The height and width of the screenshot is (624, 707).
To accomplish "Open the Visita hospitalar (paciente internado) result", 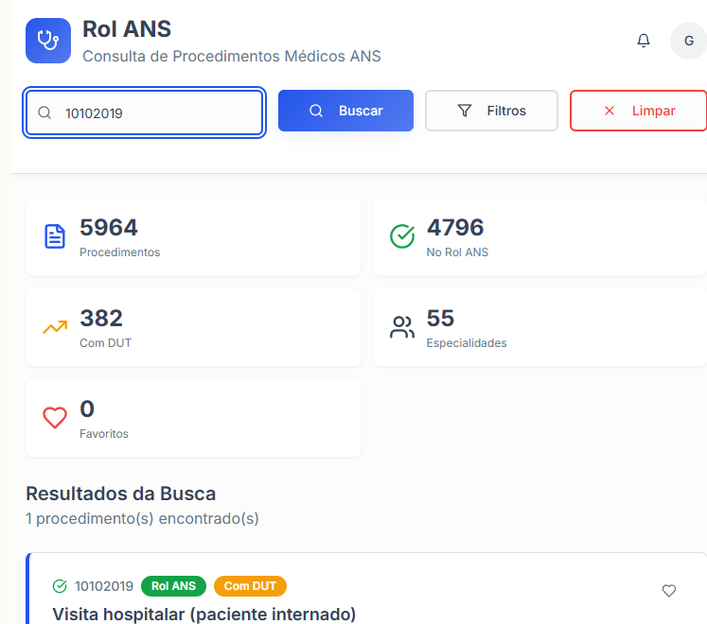I will 204,614.
